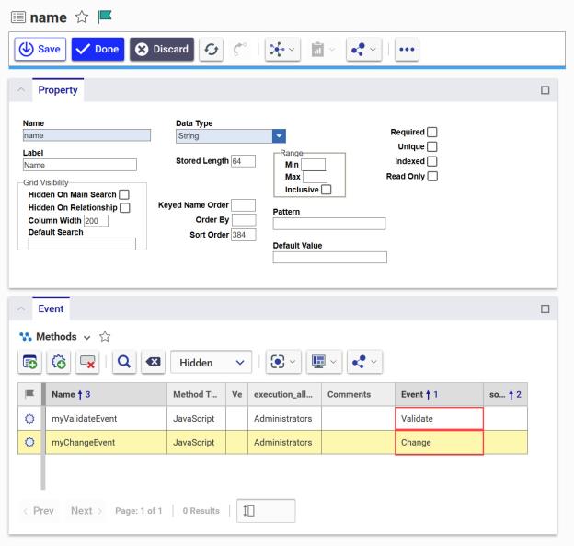This screenshot has width=574, height=546.
Task: Click the create new method icon
Action: (59, 362)
